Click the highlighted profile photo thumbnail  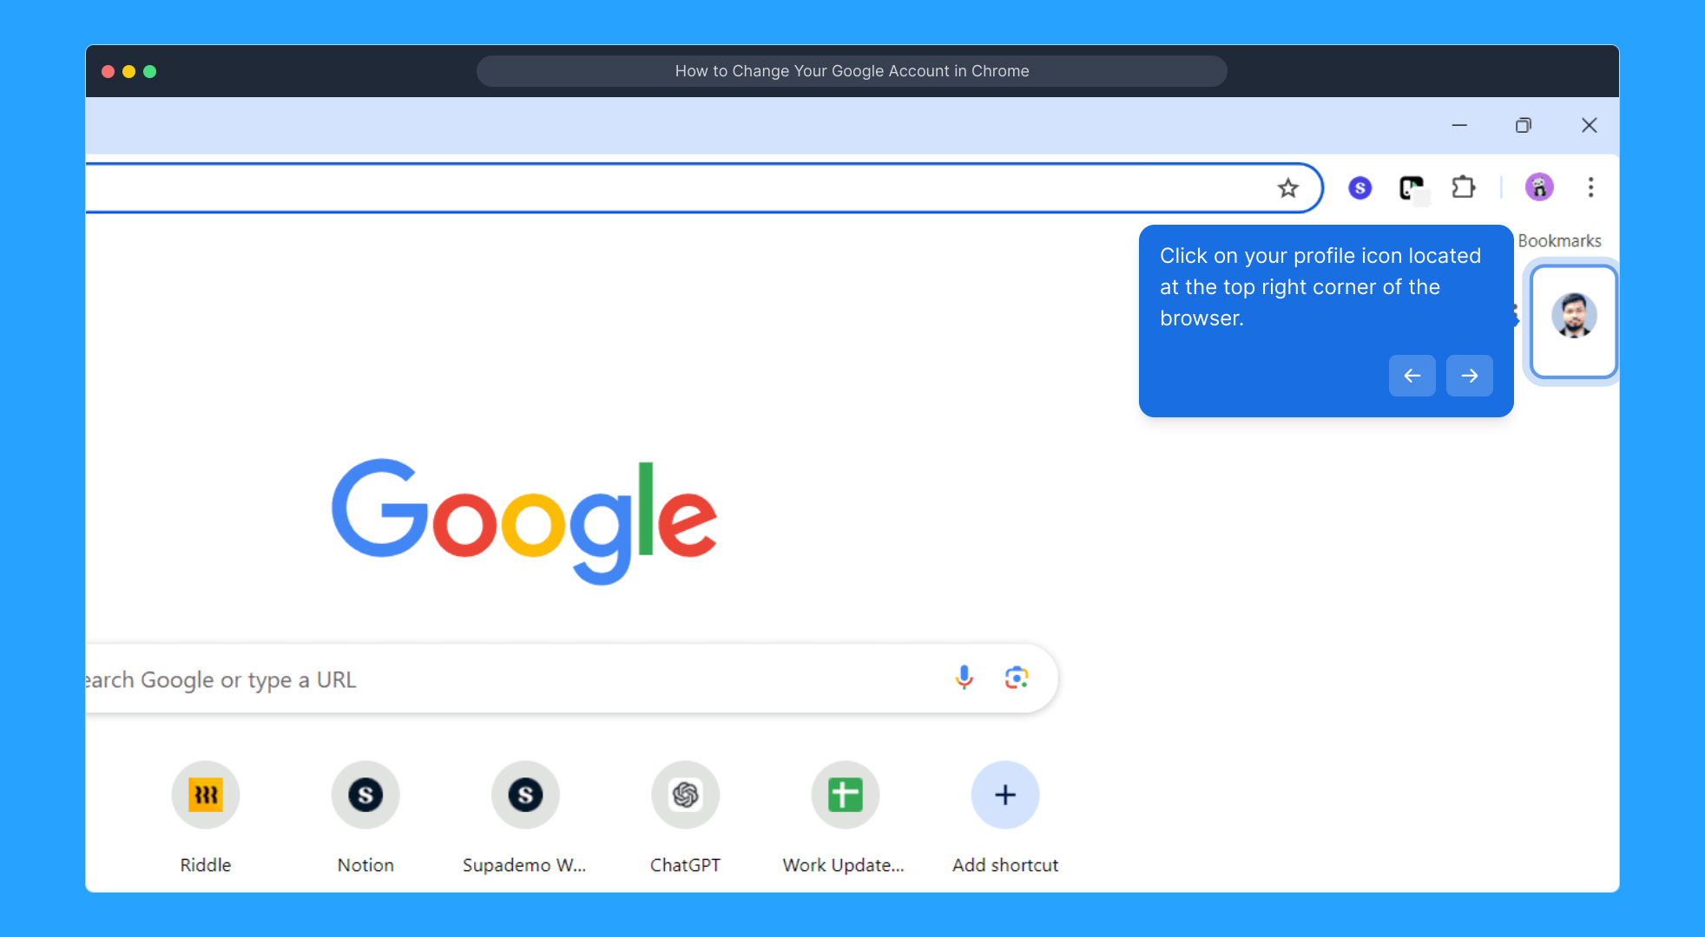[1573, 317]
